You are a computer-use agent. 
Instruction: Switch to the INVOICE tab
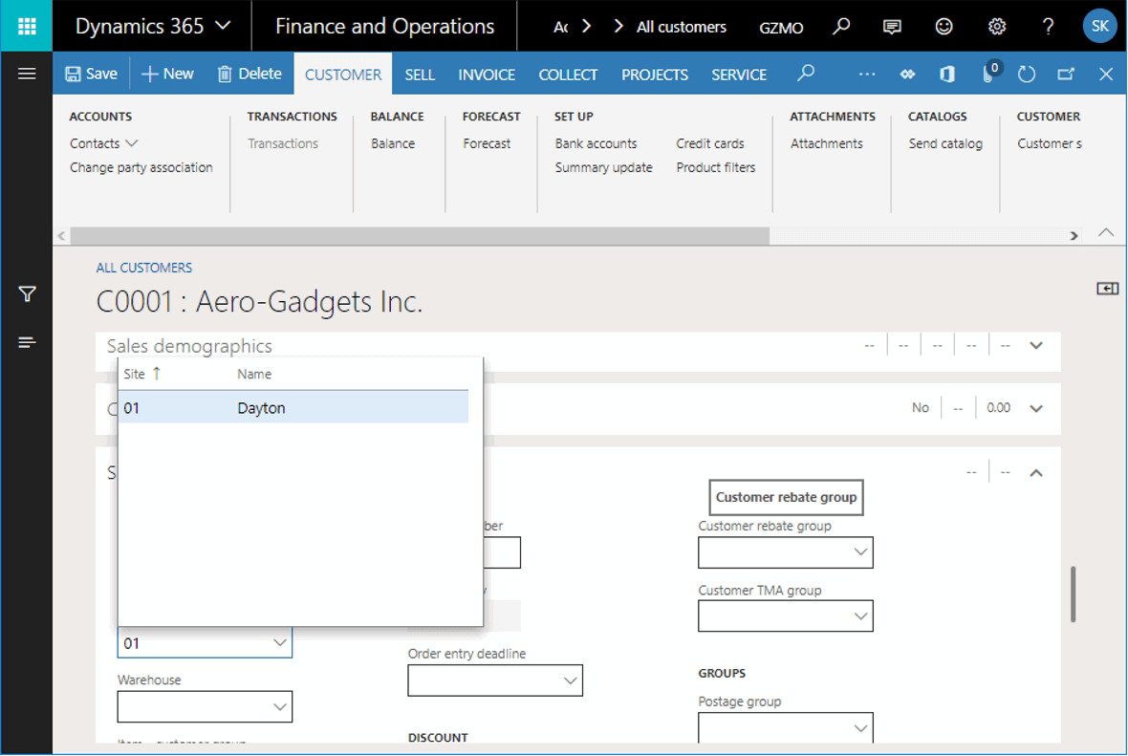(487, 75)
